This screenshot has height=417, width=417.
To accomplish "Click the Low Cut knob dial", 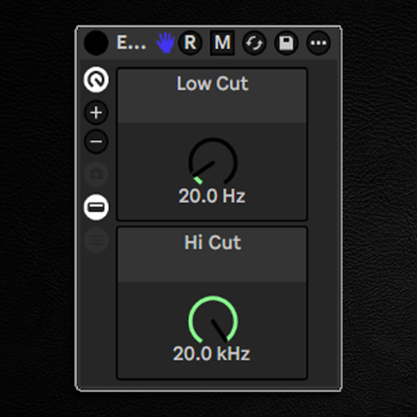I will pos(213,161).
